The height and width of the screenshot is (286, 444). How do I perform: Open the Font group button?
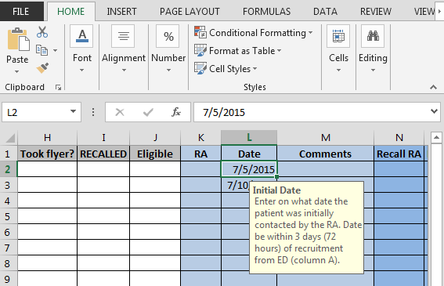[82, 36]
